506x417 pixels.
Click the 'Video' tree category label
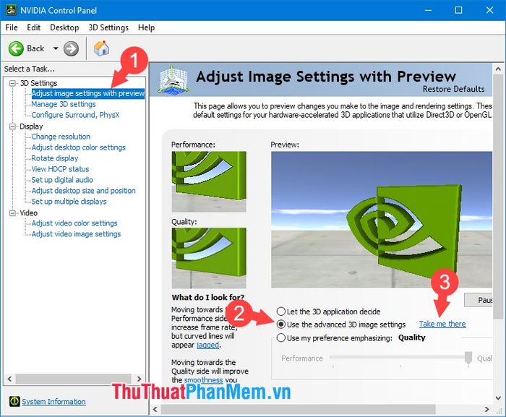pos(29,212)
